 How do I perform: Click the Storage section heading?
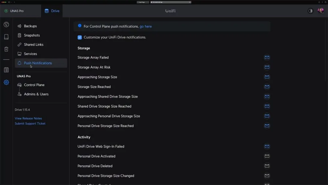tap(84, 48)
